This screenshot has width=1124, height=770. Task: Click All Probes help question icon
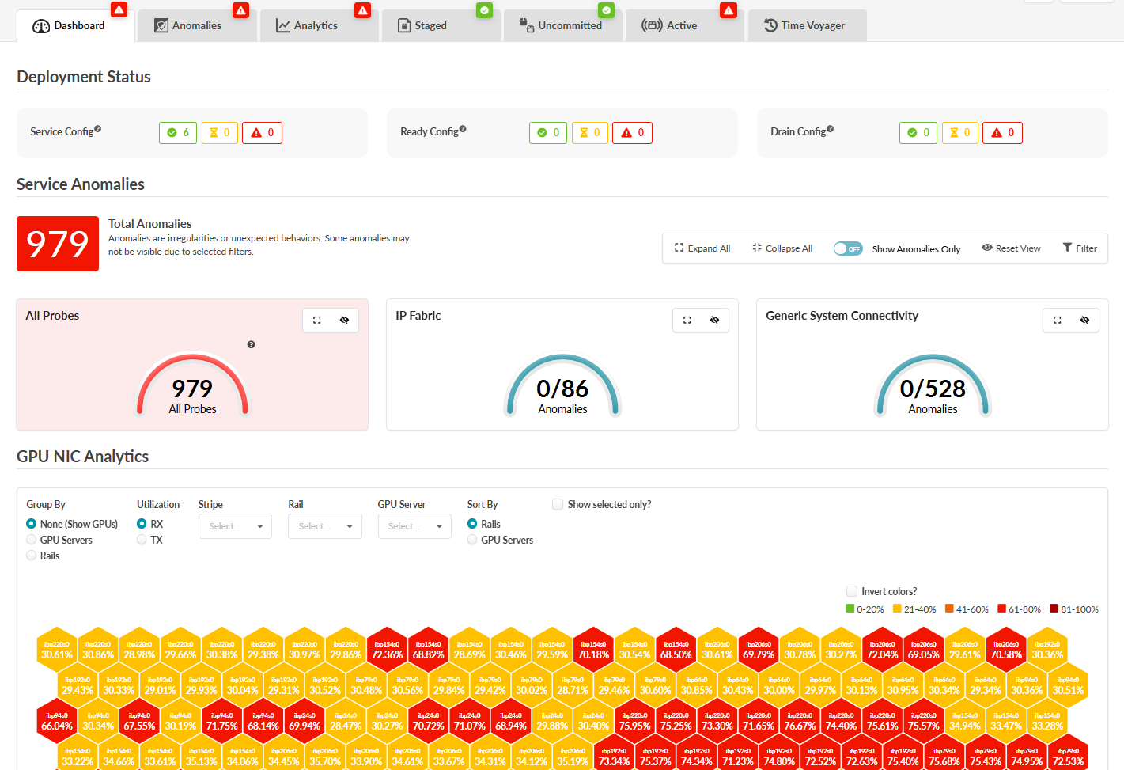251,344
